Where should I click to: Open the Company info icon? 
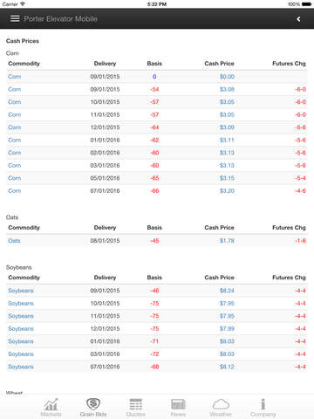[263, 404]
